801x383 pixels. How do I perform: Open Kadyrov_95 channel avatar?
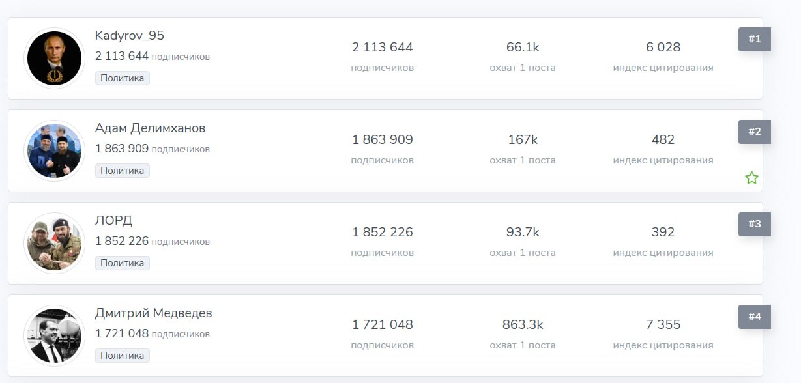coord(54,59)
